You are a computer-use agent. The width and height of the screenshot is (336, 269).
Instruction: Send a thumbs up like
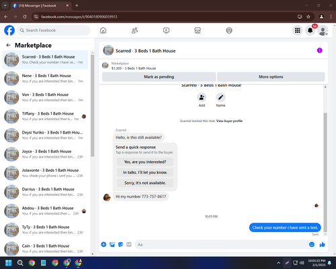(x=323, y=244)
